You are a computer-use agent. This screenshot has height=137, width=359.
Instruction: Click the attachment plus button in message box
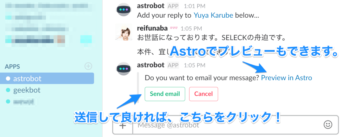coord(123,125)
